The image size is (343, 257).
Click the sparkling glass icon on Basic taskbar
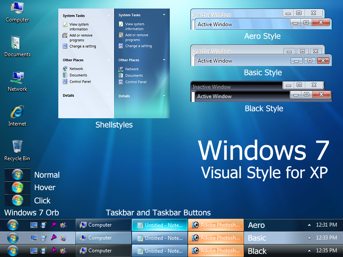point(44,238)
